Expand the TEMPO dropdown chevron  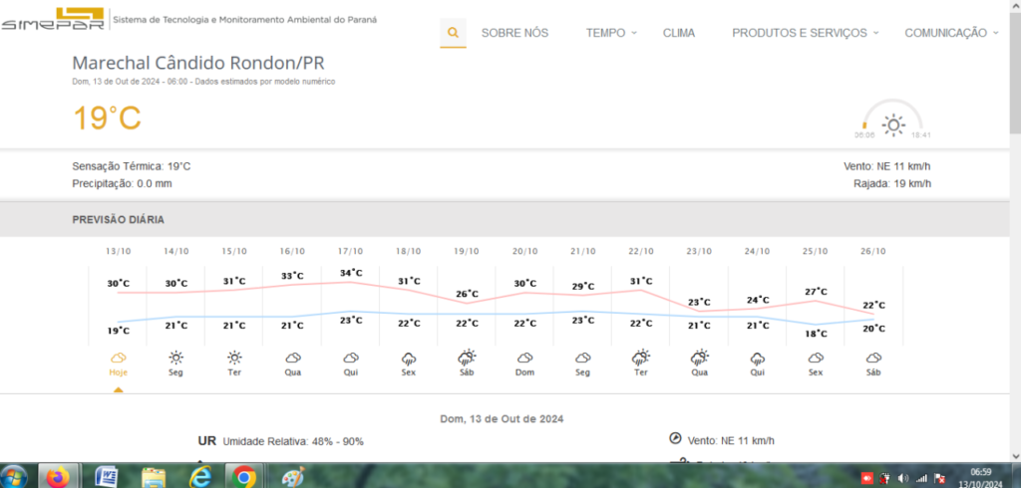(634, 33)
